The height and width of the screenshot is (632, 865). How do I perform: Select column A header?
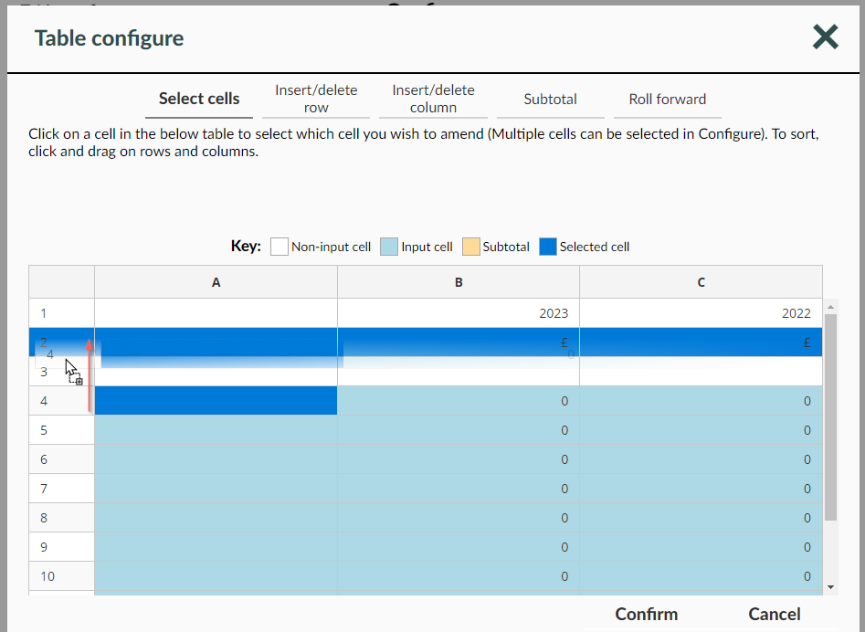click(216, 282)
